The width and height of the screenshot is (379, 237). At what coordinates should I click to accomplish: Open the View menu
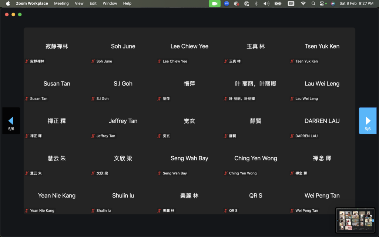click(x=79, y=3)
